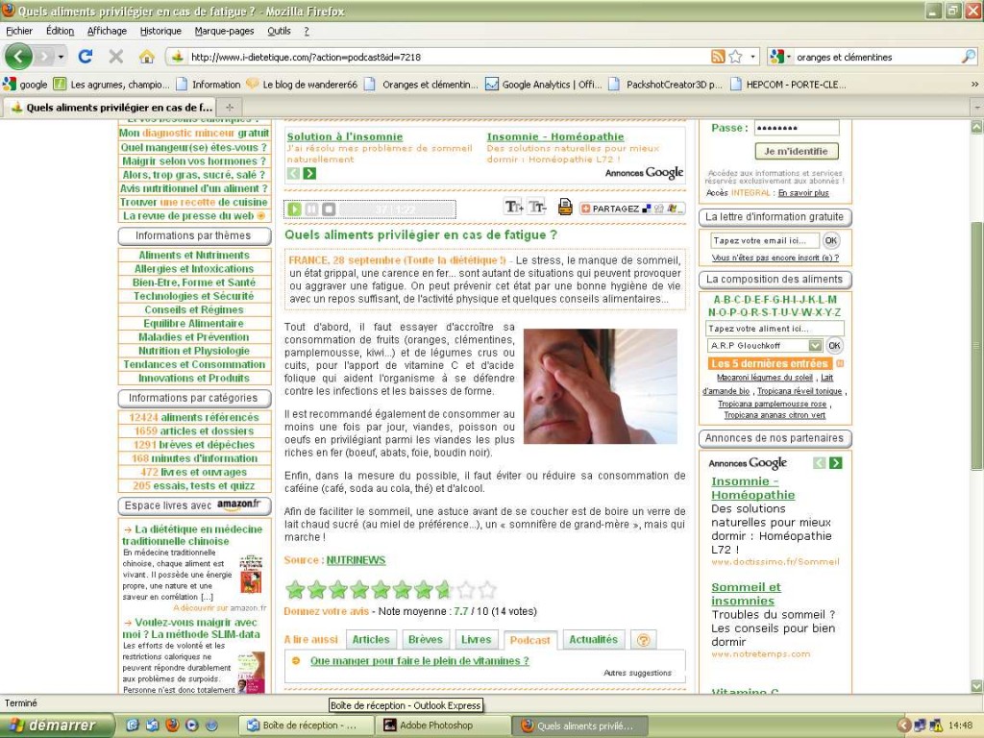Viewport: 984px width, 738px height.
Task: Click the RSS icon beside Les 5 dernières entrées
Action: tap(840, 363)
